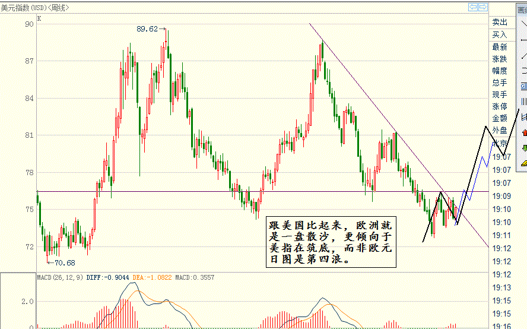Click the 2.0 MACD axis label
Screen dimensions: 527x329
tap(27, 302)
